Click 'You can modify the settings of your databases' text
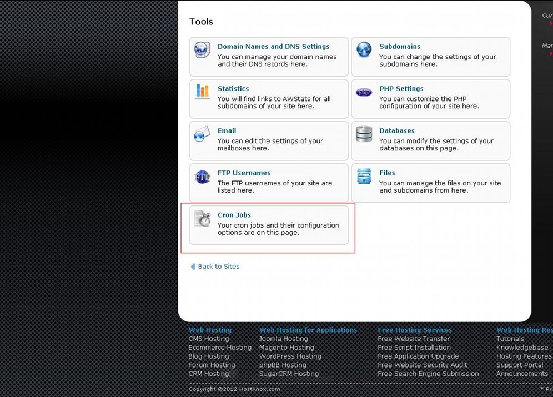Image resolution: width=553 pixels, height=397 pixels. click(x=436, y=144)
